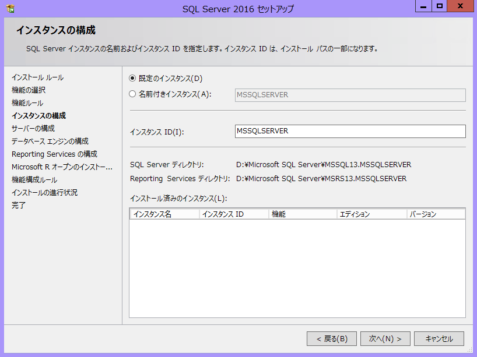Viewport: 477px width, 357px height.
Task: Click the SQL Server setup title bar icon
Action: click(10, 9)
